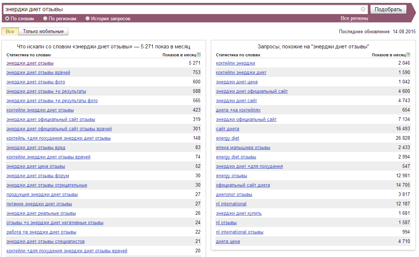Switch to the 'Все' tab
This screenshot has width=419, height=257.
[10, 31]
